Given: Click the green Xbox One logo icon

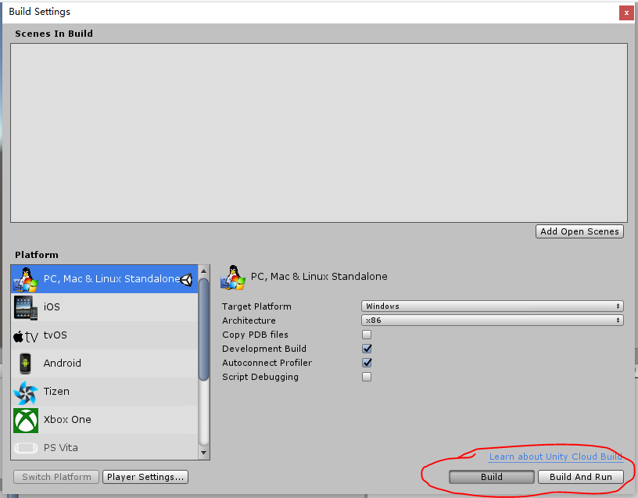Looking at the screenshot, I should point(26,421).
